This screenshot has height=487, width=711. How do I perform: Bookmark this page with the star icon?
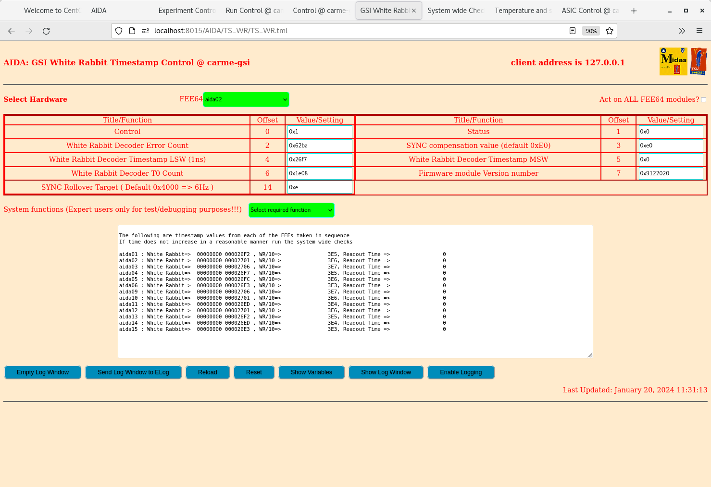610,31
